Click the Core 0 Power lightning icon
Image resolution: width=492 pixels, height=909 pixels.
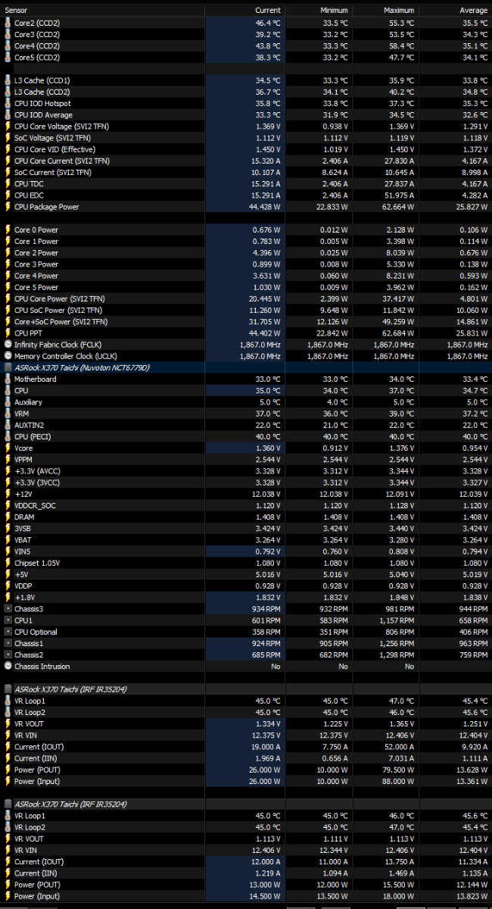pos(8,230)
